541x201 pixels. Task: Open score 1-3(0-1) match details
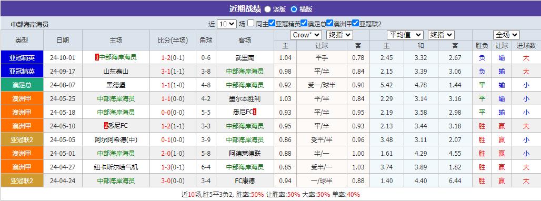pos(173,167)
